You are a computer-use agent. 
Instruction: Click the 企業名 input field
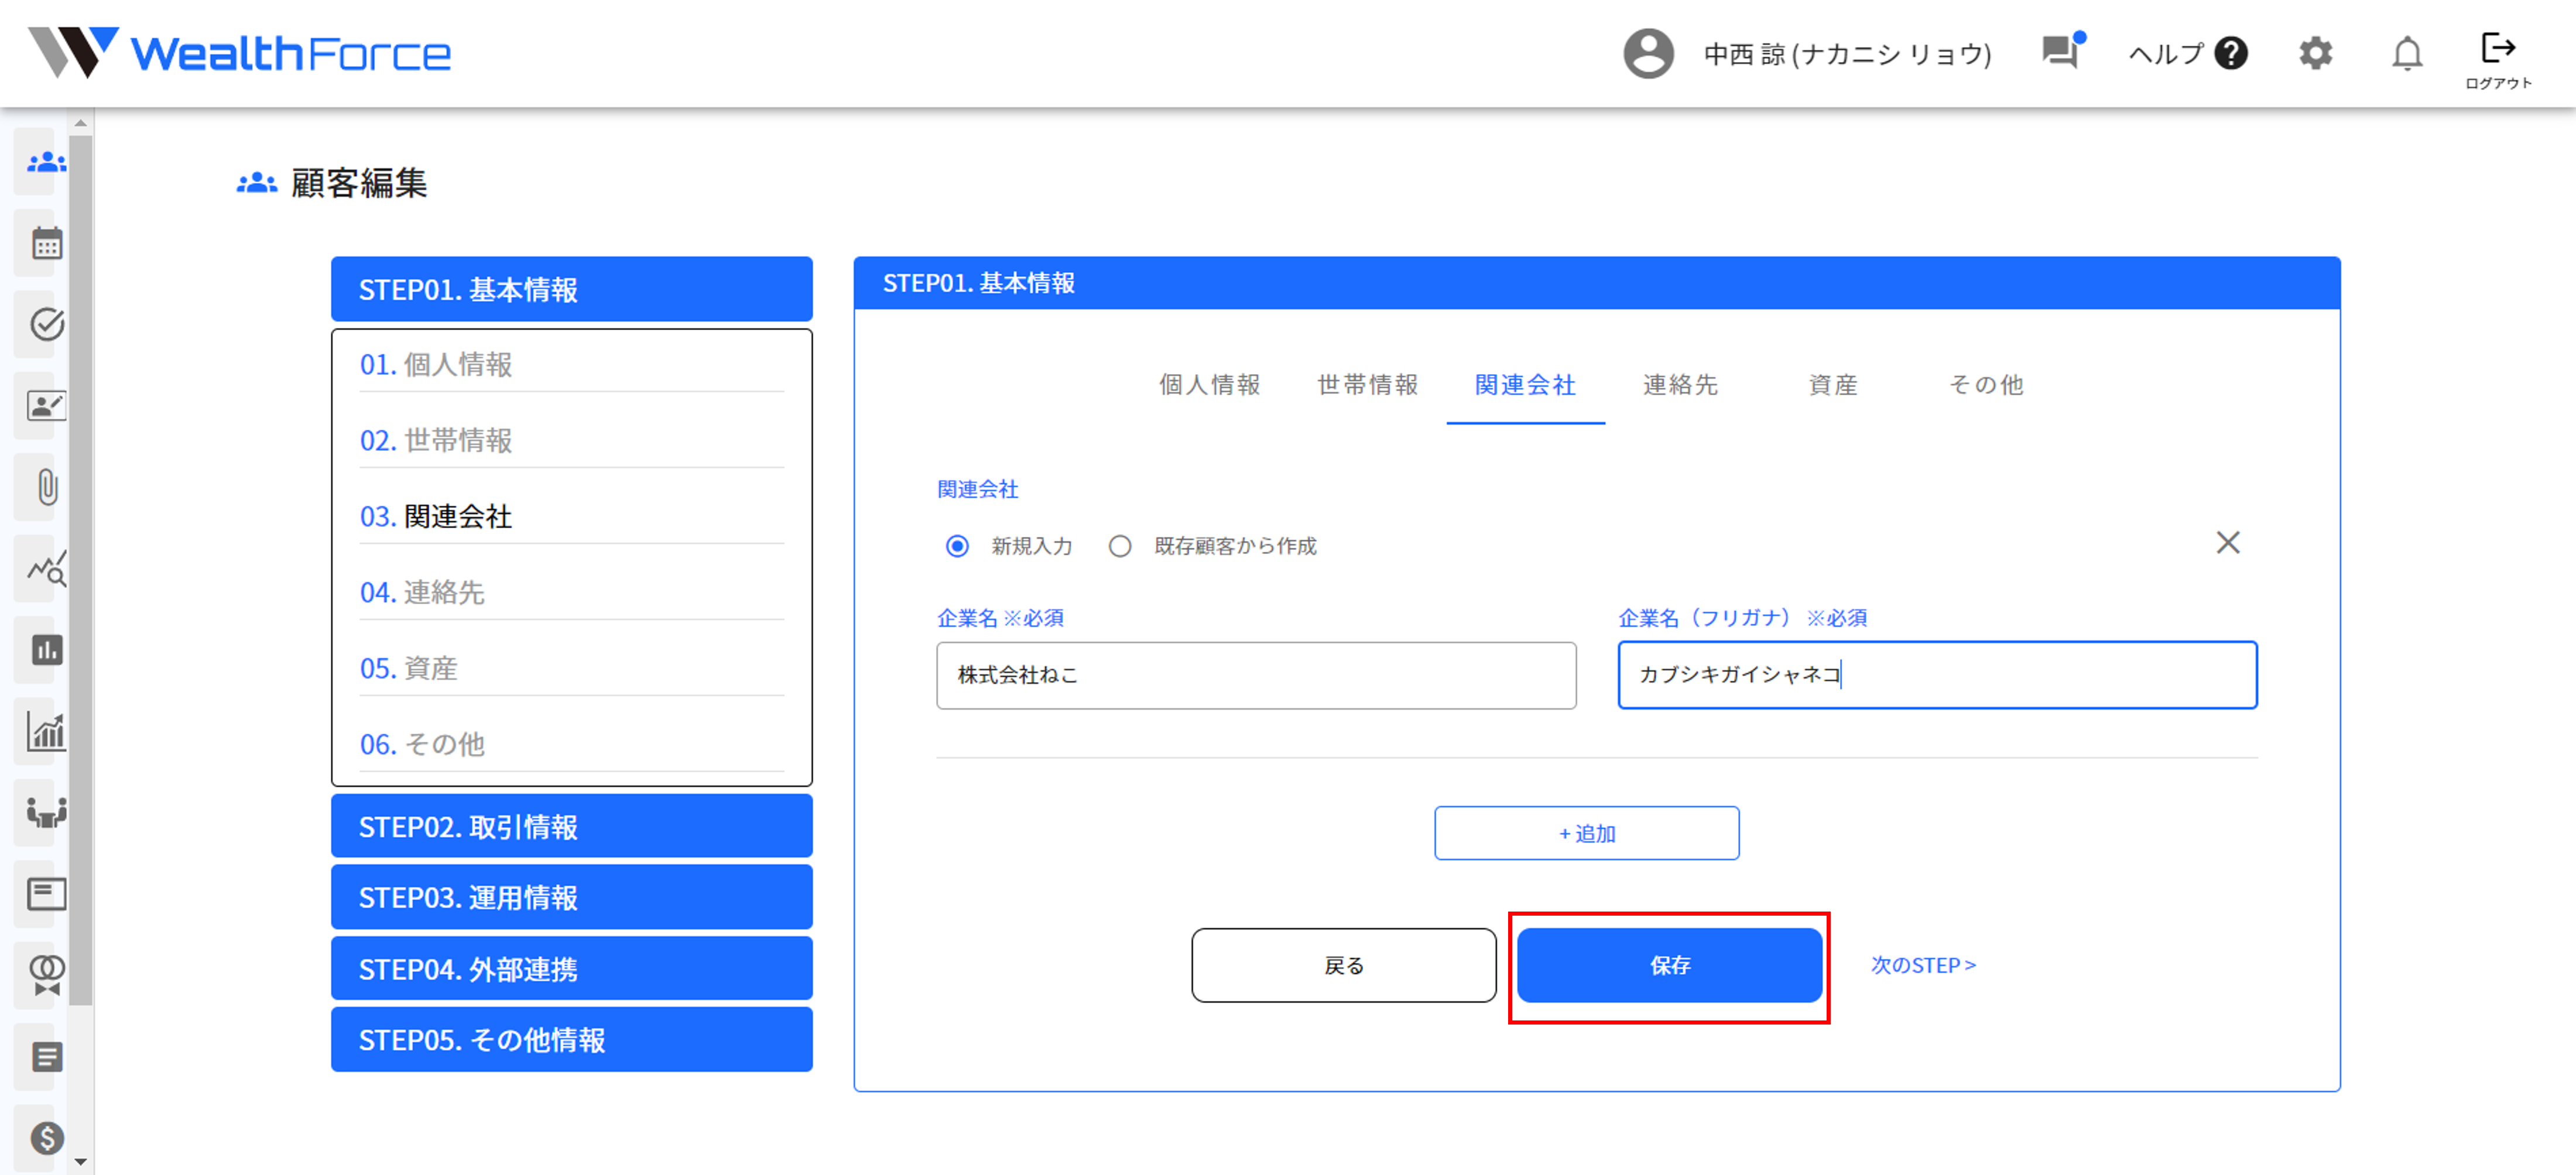coord(1256,675)
